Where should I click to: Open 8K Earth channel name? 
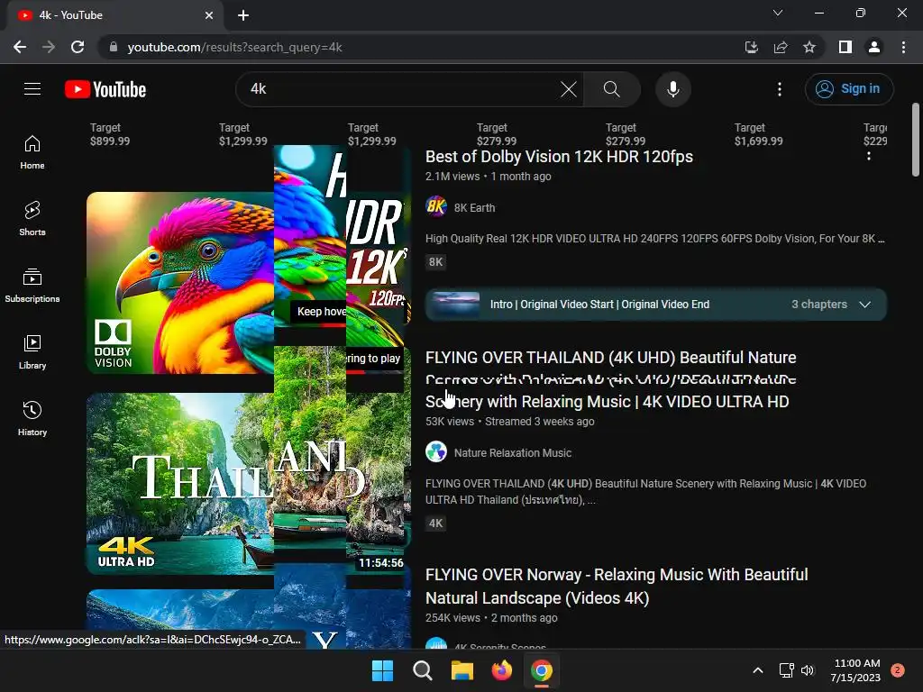pos(474,208)
